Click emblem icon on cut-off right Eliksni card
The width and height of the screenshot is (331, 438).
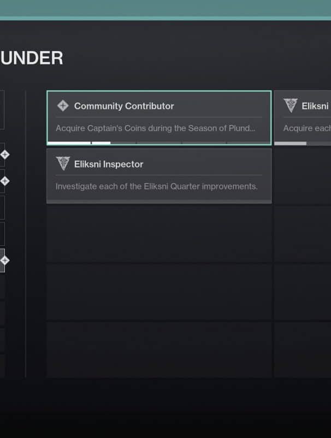click(291, 106)
